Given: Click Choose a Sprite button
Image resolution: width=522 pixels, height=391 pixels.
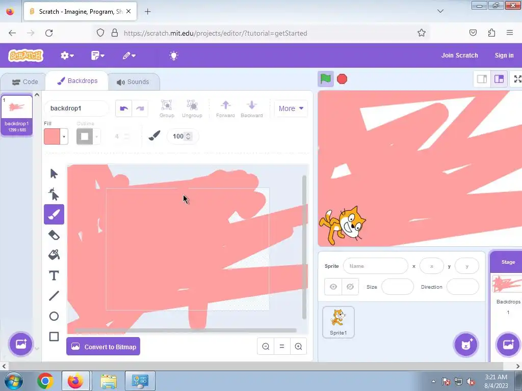Looking at the screenshot, I should (466, 345).
